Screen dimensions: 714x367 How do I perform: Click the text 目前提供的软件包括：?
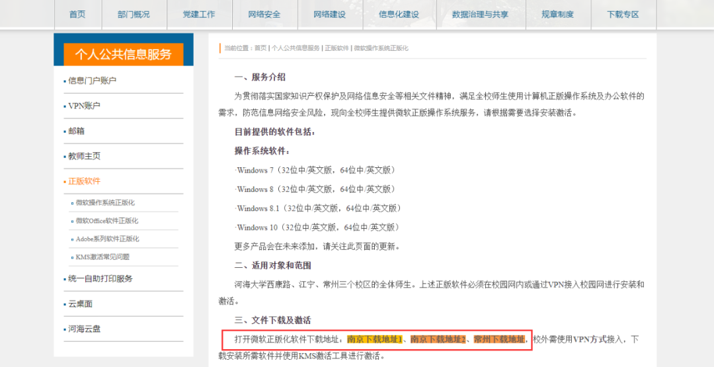tap(274, 132)
